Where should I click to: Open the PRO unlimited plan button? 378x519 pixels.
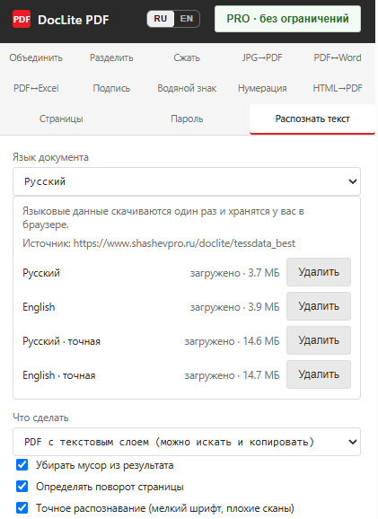click(287, 19)
